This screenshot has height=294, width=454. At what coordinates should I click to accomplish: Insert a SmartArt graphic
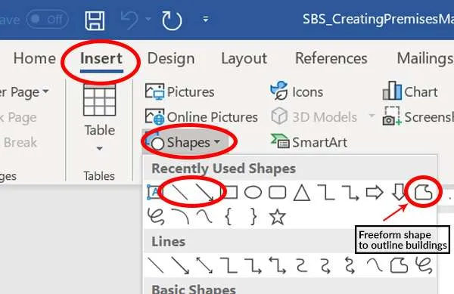(x=309, y=141)
